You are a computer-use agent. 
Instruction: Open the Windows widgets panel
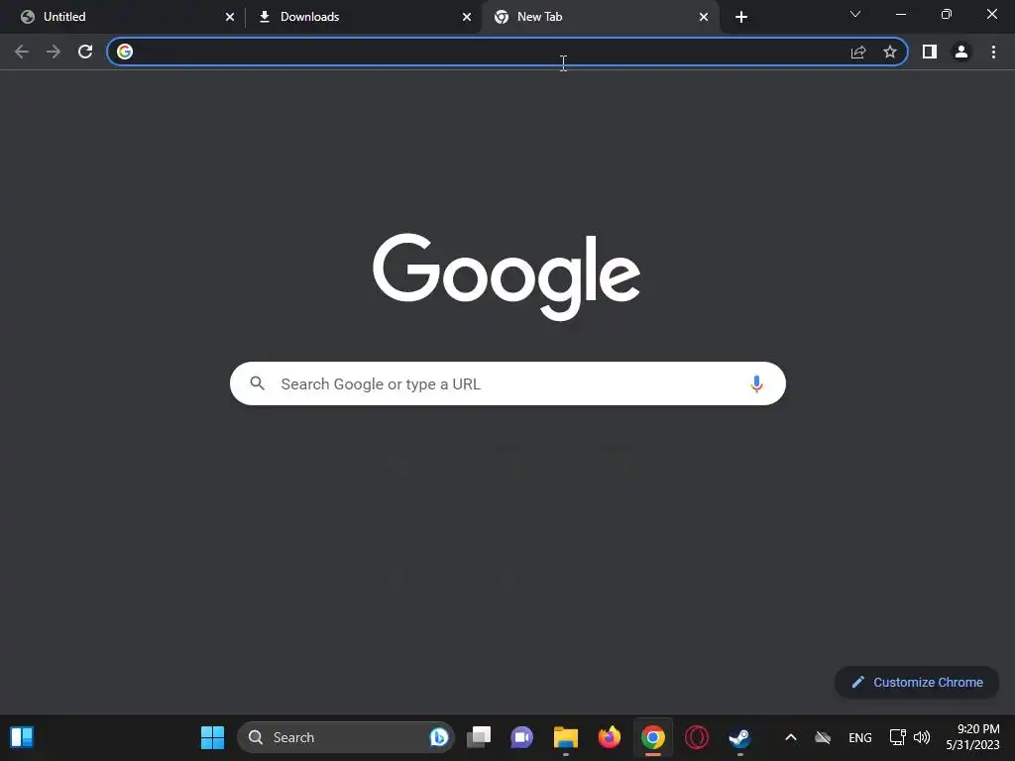coord(22,737)
